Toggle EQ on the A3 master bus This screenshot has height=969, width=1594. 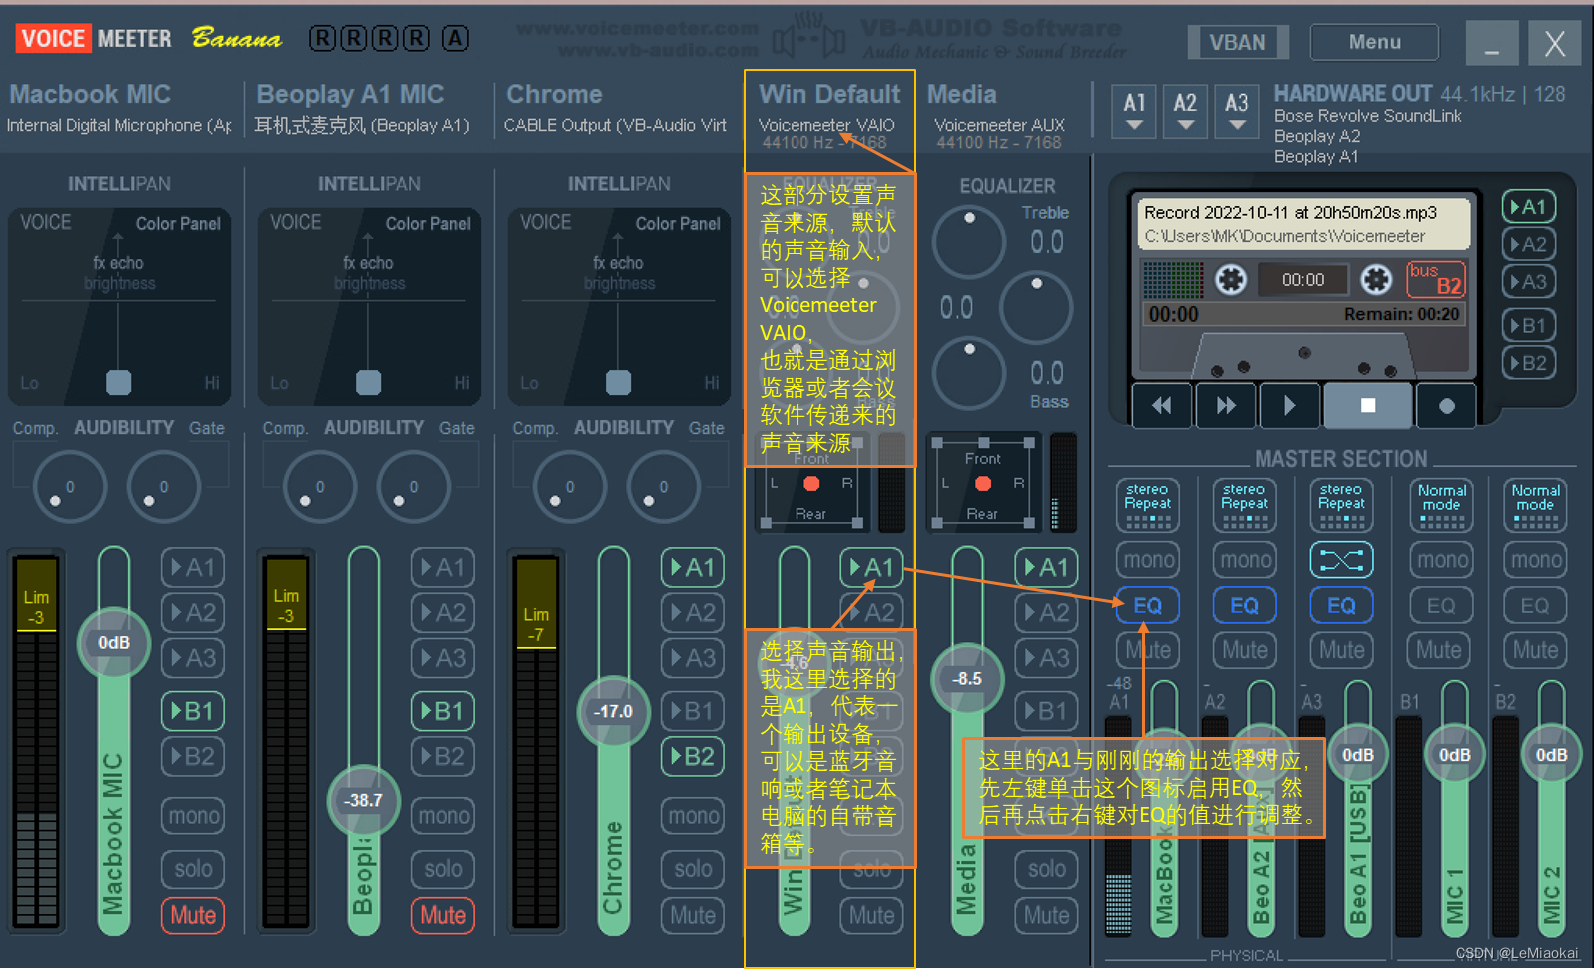1341,606
